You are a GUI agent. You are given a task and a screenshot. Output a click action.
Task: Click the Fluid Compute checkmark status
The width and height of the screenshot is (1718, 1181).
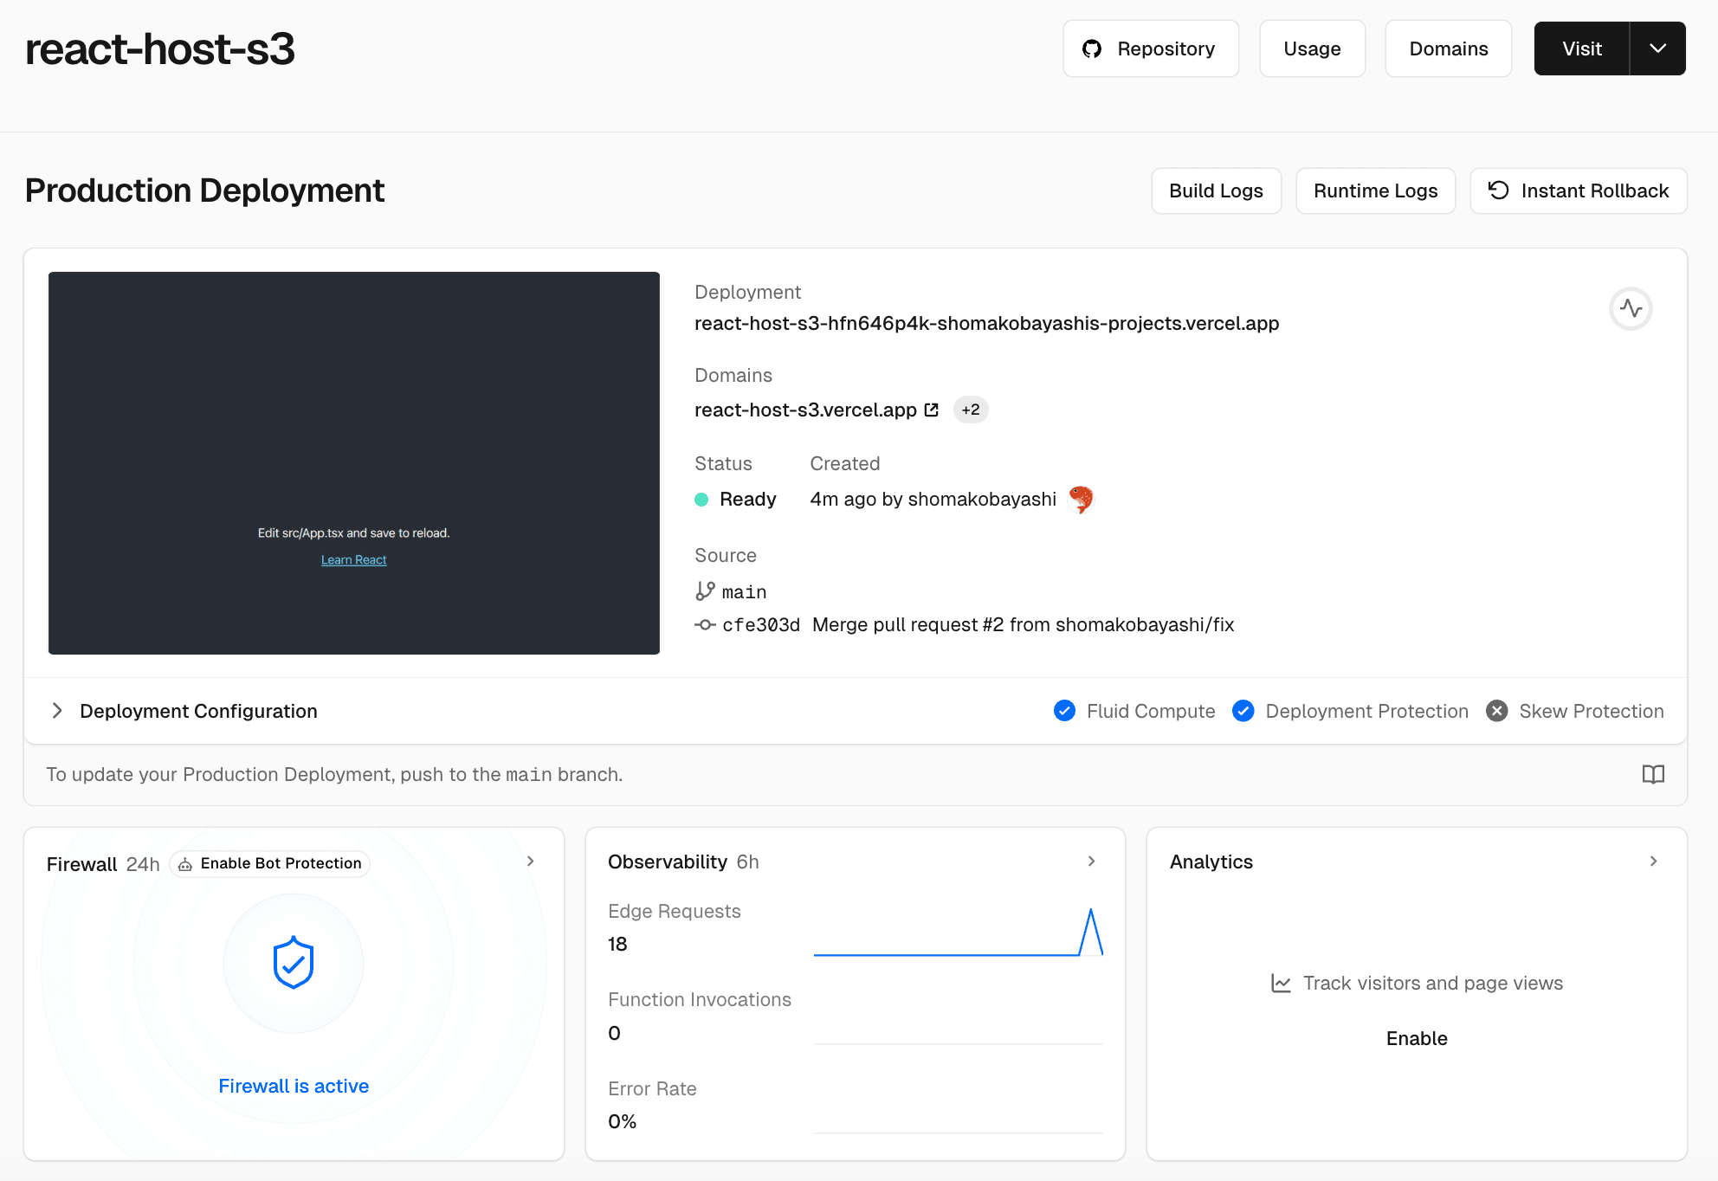pos(1064,711)
